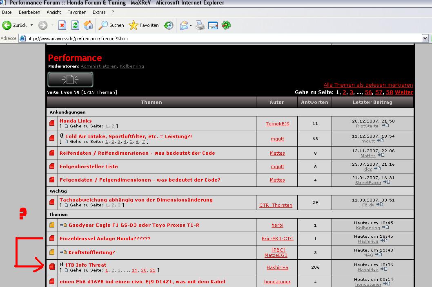
Task: Open the Datei menu
Action: [7, 12]
